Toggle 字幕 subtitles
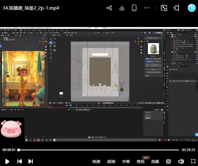This screenshot has width=198, height=166. click(x=126, y=161)
